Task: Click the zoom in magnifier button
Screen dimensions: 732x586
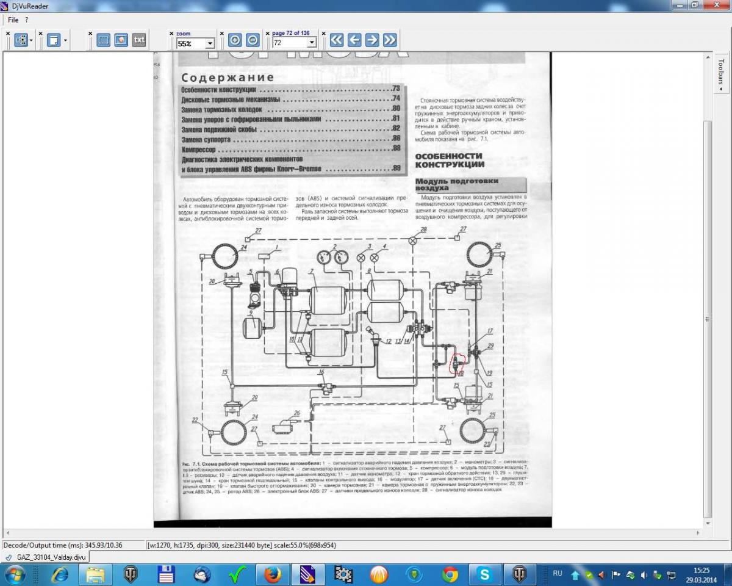Action: 235,40
